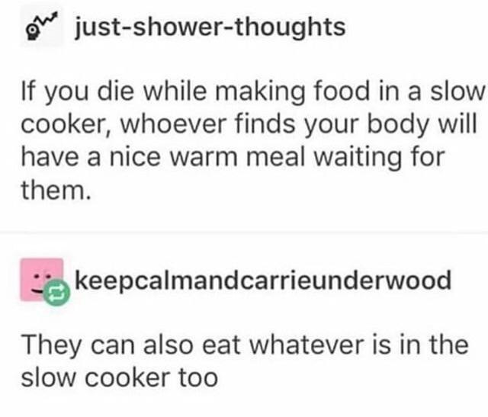The height and width of the screenshot is (417, 488).
Task: Click the reply's last line 'slow cooker too'
Action: 120,378
